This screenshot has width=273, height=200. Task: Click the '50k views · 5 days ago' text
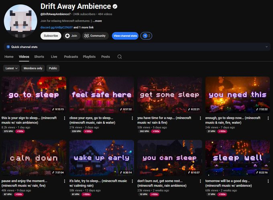point(152,128)
